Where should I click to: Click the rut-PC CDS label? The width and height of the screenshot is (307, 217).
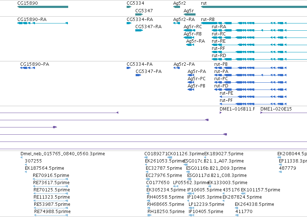(x=221, y=79)
